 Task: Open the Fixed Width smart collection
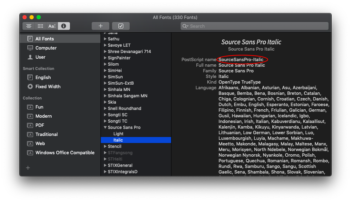(x=48, y=86)
